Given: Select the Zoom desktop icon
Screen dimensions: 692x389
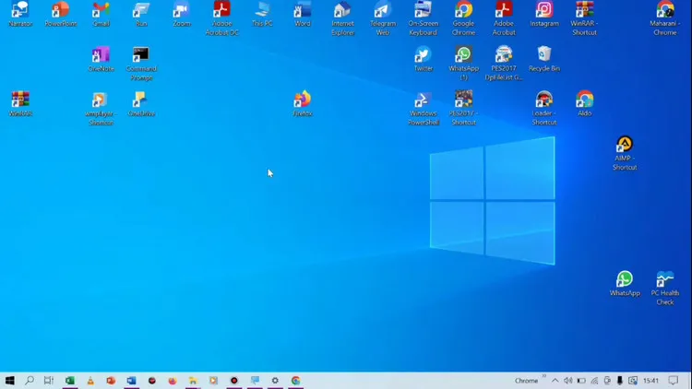Looking at the screenshot, I should (x=182, y=14).
